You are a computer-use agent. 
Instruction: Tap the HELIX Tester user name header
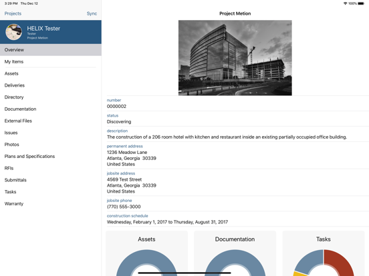43,29
